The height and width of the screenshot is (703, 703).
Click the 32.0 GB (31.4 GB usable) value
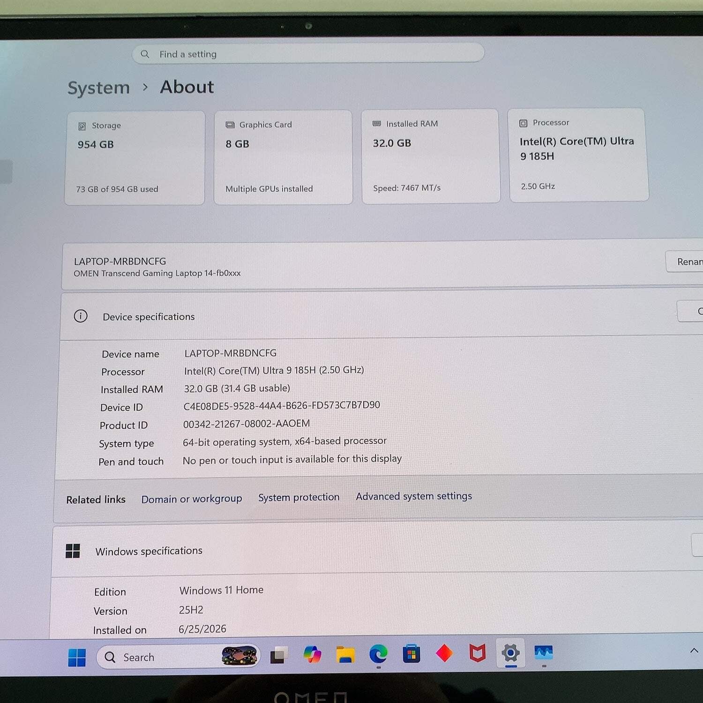(237, 389)
